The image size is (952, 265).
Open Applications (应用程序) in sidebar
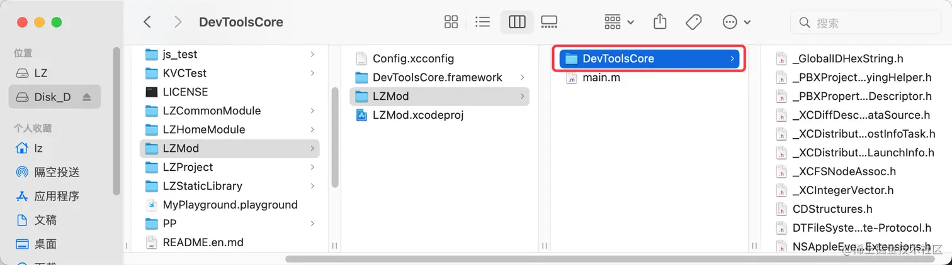click(x=57, y=196)
